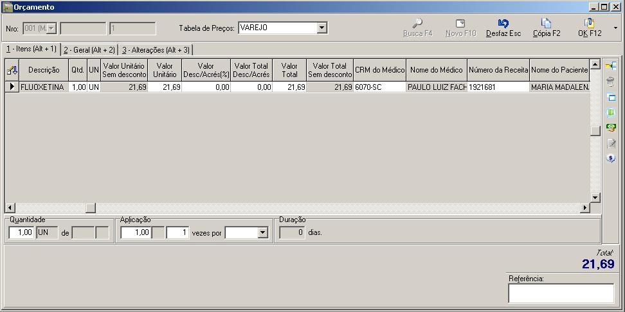Click the horizontal scrollbar thumb
625x312 pixels.
click(91, 208)
